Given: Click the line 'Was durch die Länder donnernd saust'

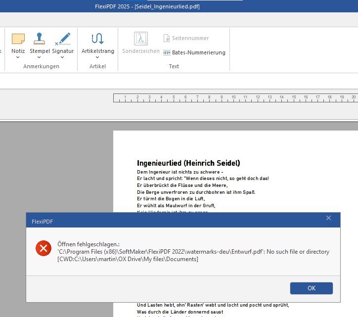Looking at the screenshot, I should pos(180,312).
